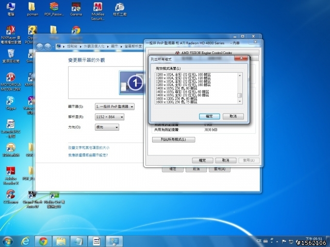Launch the Grand Theft Auto IV shortcut
330x247 pixels.
click(32, 199)
